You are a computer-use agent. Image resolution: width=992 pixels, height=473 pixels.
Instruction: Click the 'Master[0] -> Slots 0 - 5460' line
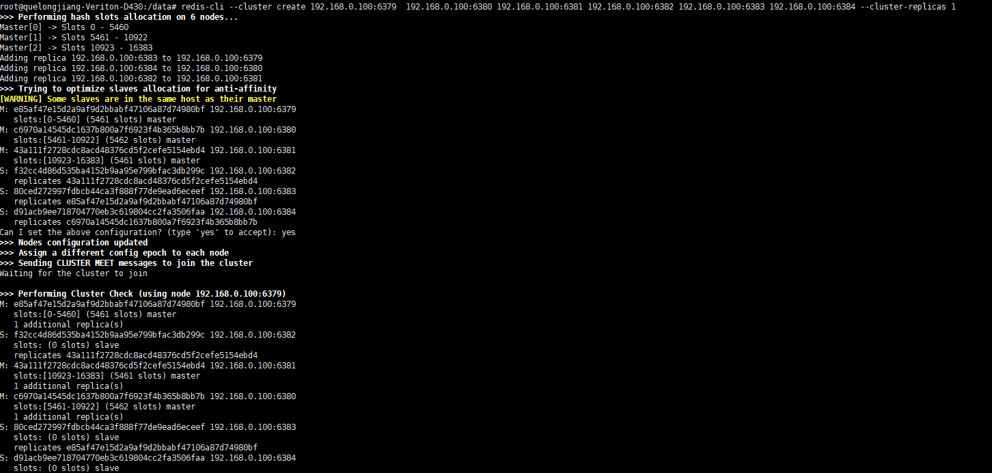pyautogui.click(x=64, y=27)
